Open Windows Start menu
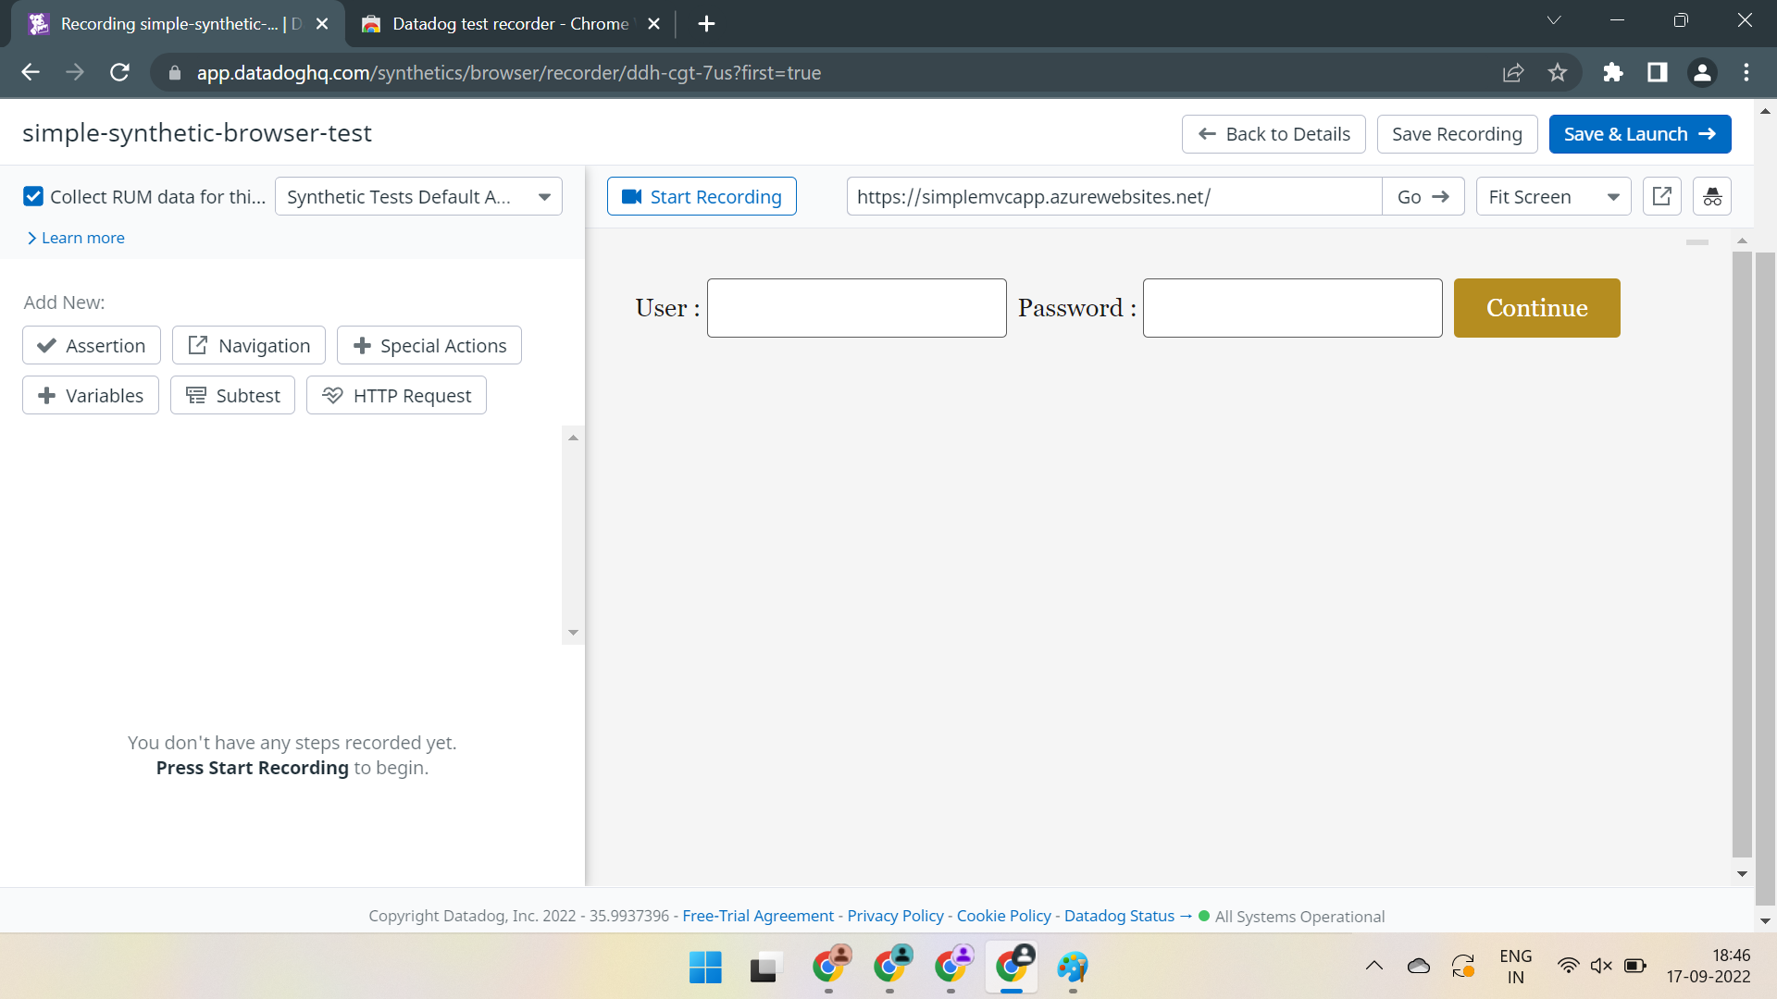The width and height of the screenshot is (1777, 999). click(x=705, y=968)
